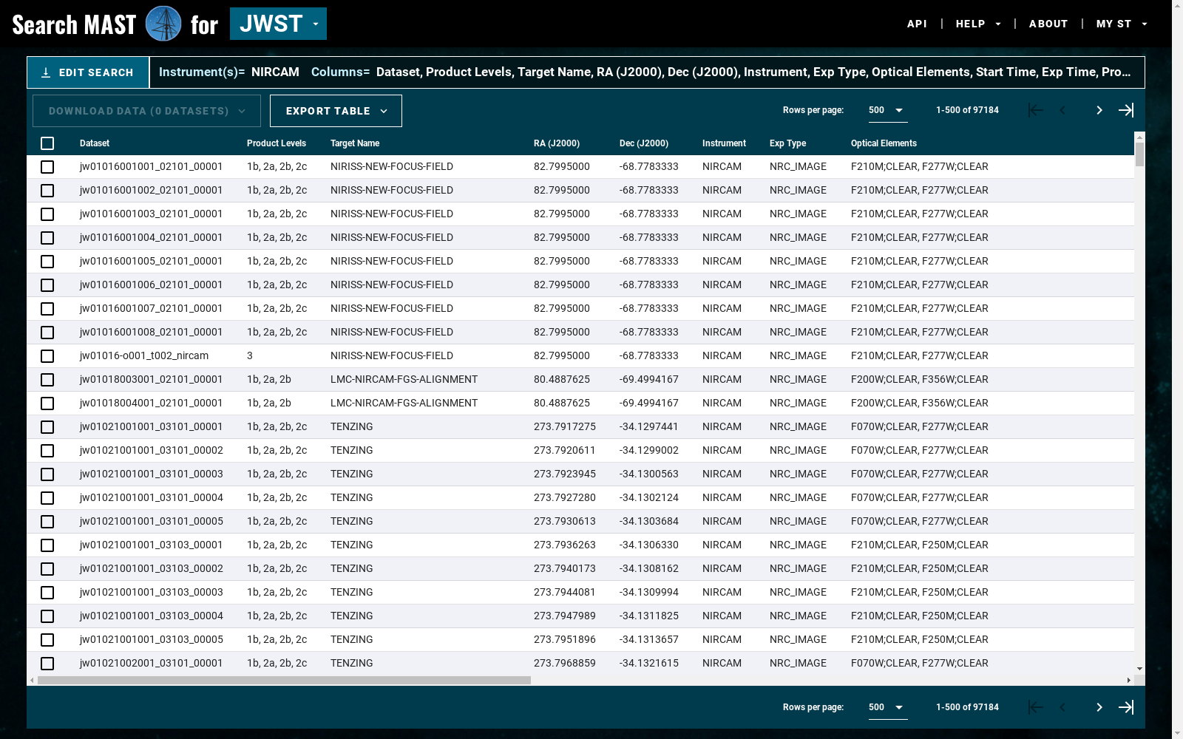
Task: Go to next page using bottom arrow
Action: [x=1099, y=707]
